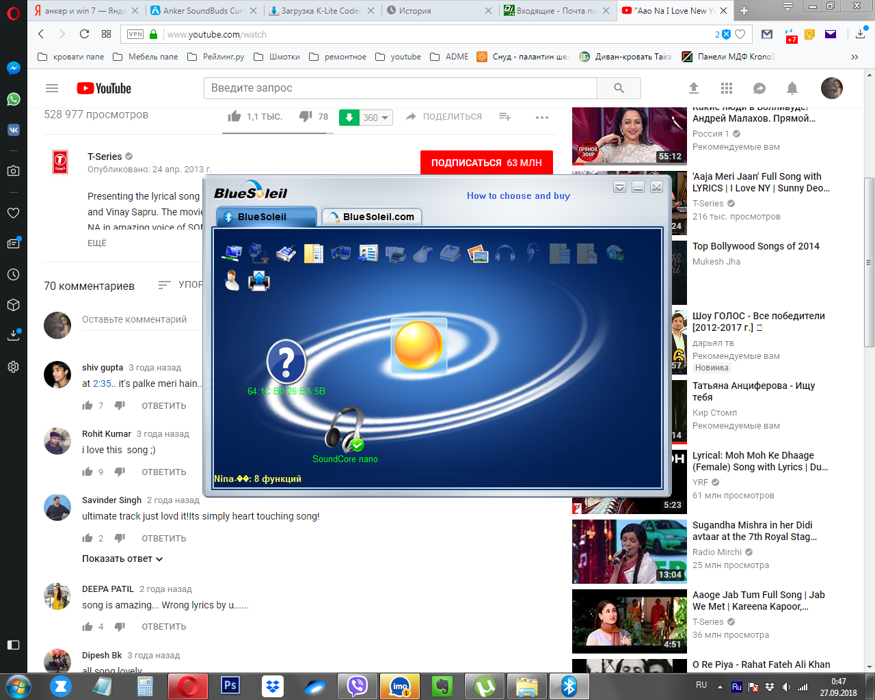Open Viber from the taskbar
The height and width of the screenshot is (700, 875).
(x=358, y=686)
